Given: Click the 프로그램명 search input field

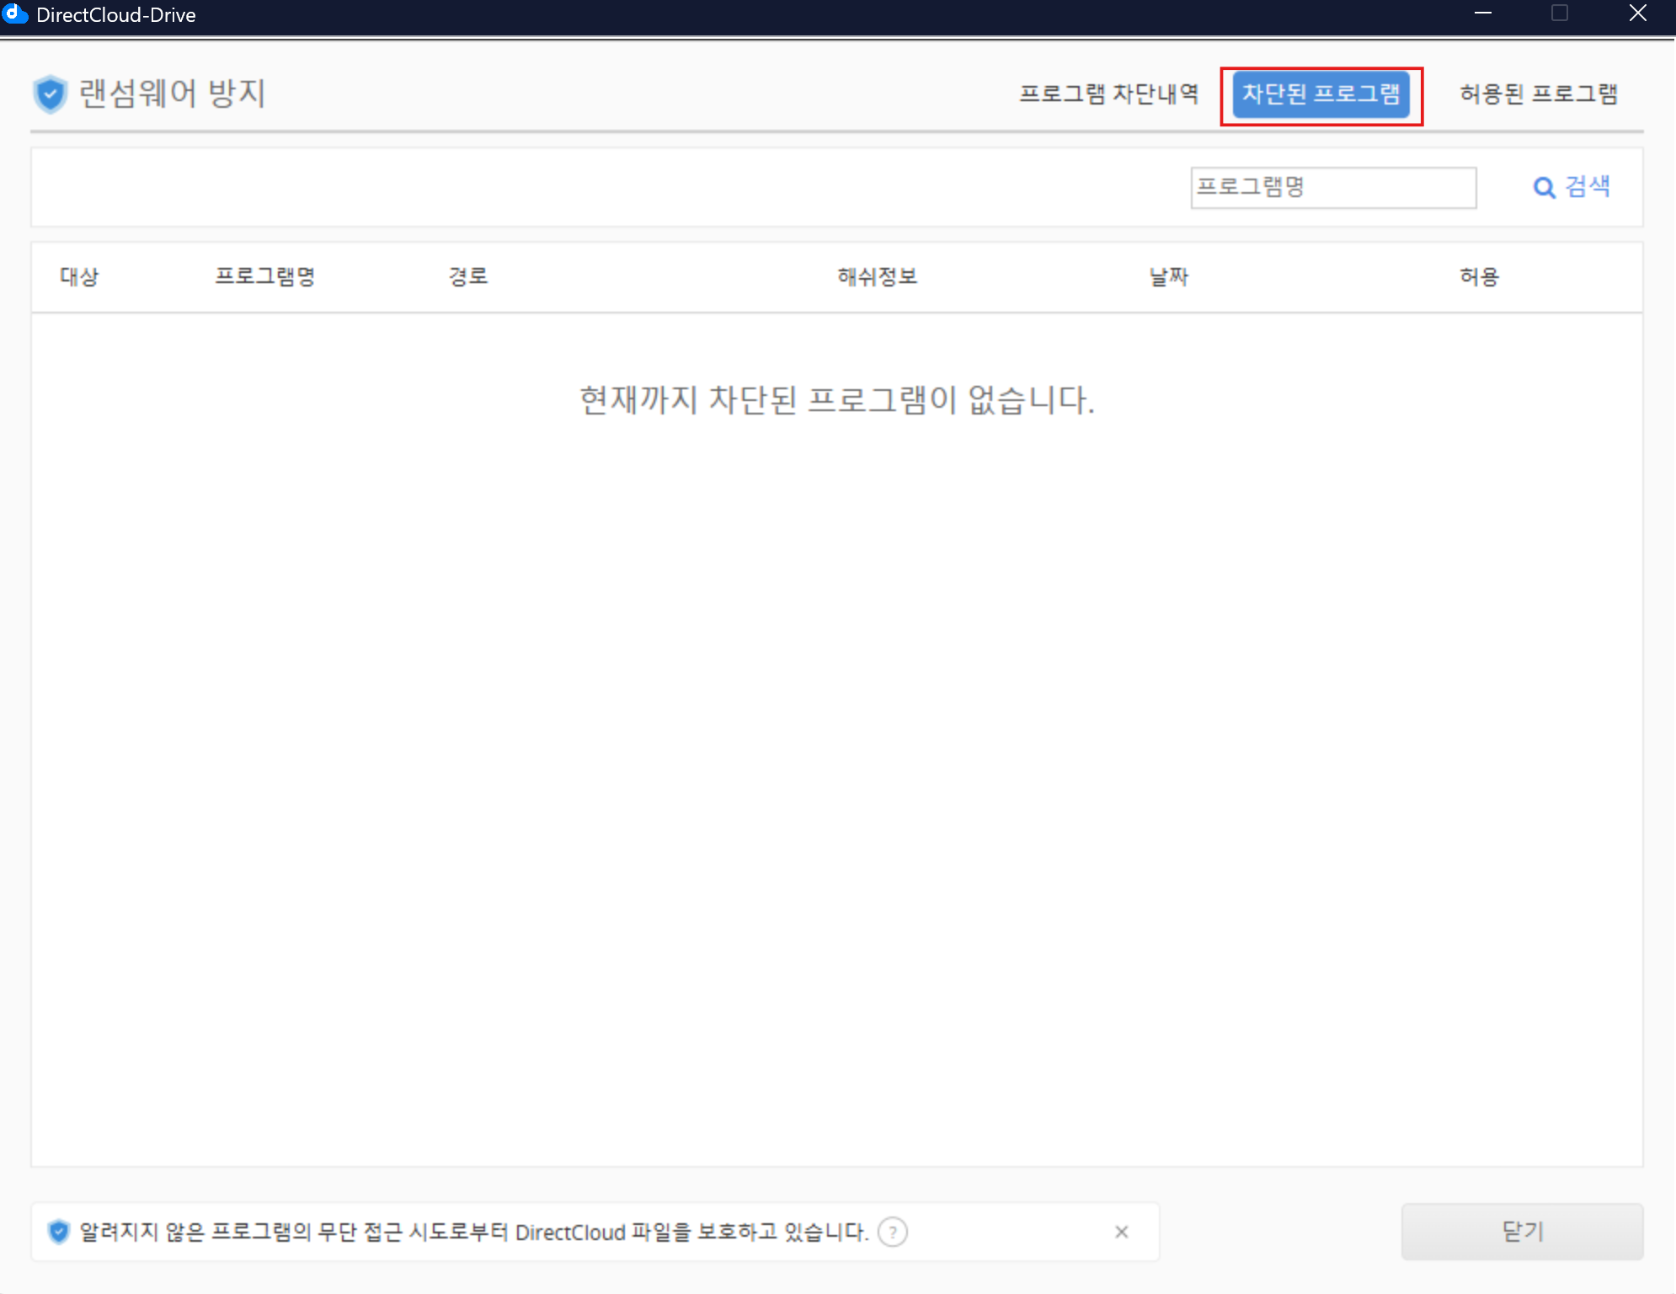Looking at the screenshot, I should tap(1332, 187).
